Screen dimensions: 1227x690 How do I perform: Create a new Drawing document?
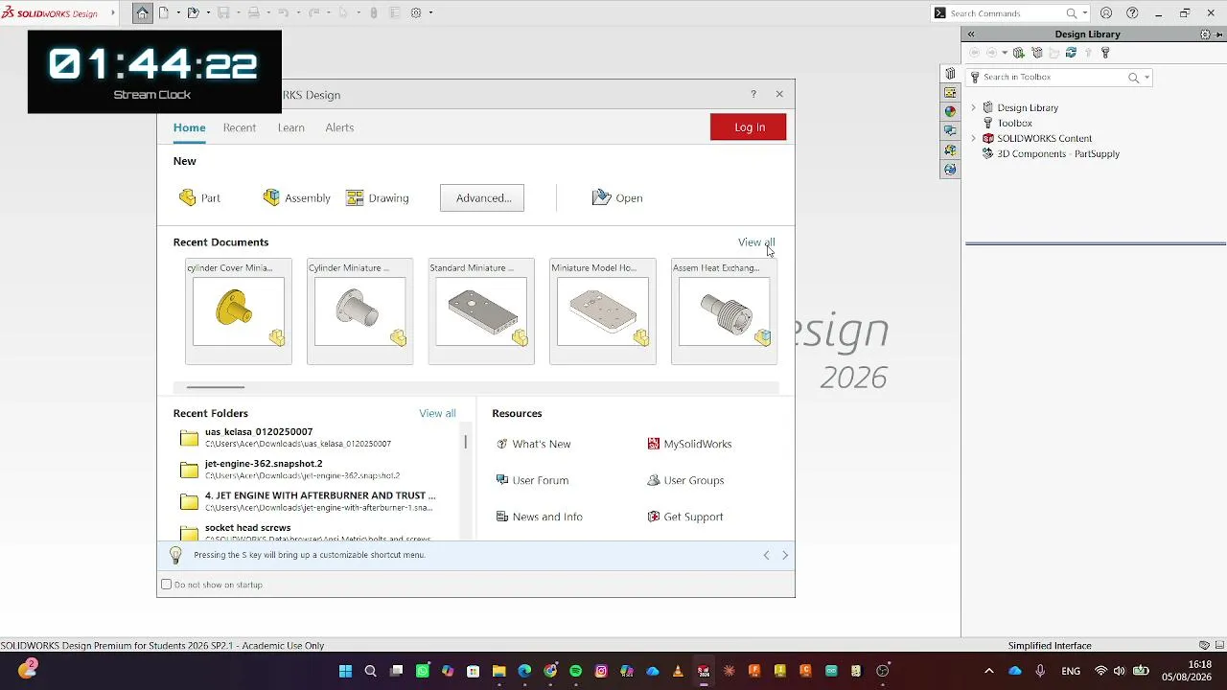click(x=378, y=198)
